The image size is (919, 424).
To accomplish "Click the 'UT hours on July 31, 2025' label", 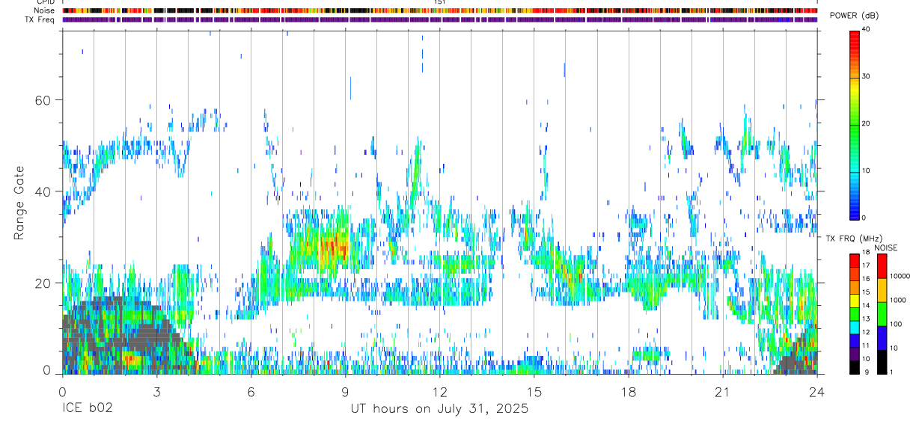I will click(439, 409).
